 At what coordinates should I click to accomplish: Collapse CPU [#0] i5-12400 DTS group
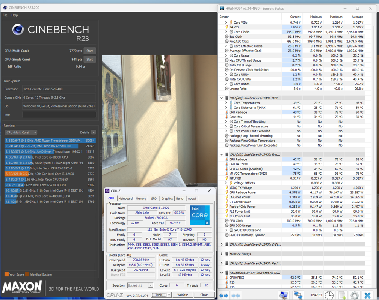(221, 98)
